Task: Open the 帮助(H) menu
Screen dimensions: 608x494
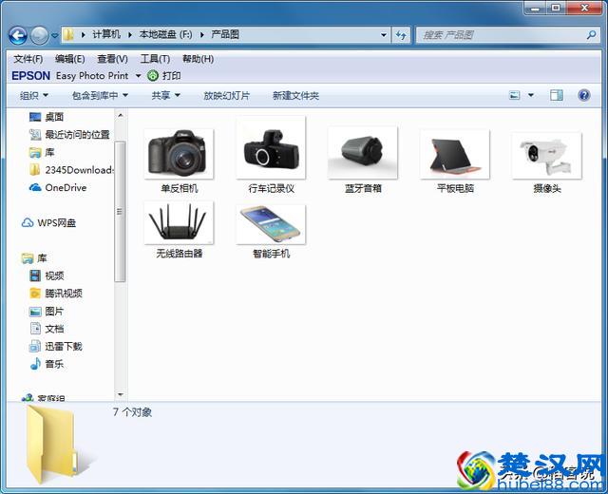Action: coord(198,59)
